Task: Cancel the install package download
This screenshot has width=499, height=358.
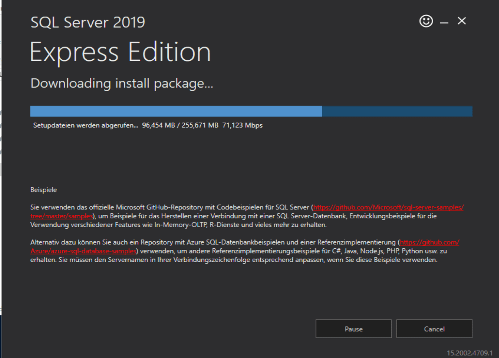Action: [434, 329]
